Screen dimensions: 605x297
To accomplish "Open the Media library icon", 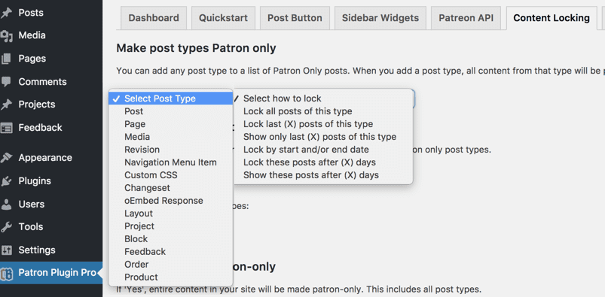I will (x=6, y=36).
